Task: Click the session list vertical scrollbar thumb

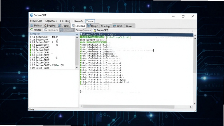Action: 77,52
